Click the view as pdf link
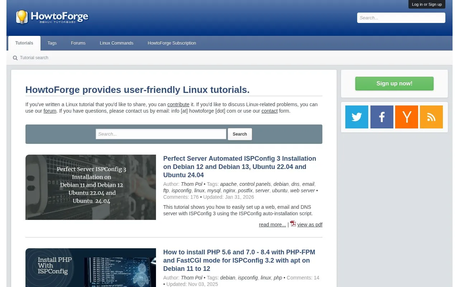Screen dimensions: 459x287 click(x=310, y=225)
